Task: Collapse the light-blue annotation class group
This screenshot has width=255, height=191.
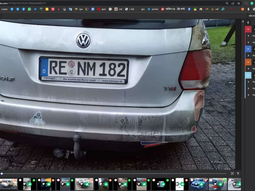Action: click(248, 75)
